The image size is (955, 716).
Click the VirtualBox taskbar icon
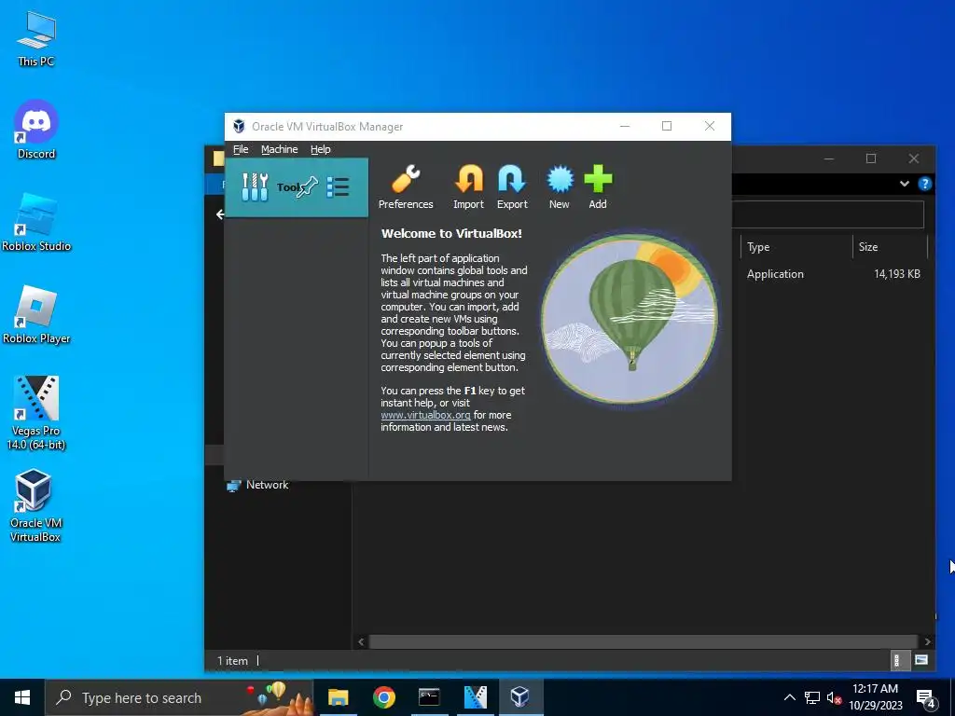coord(520,697)
